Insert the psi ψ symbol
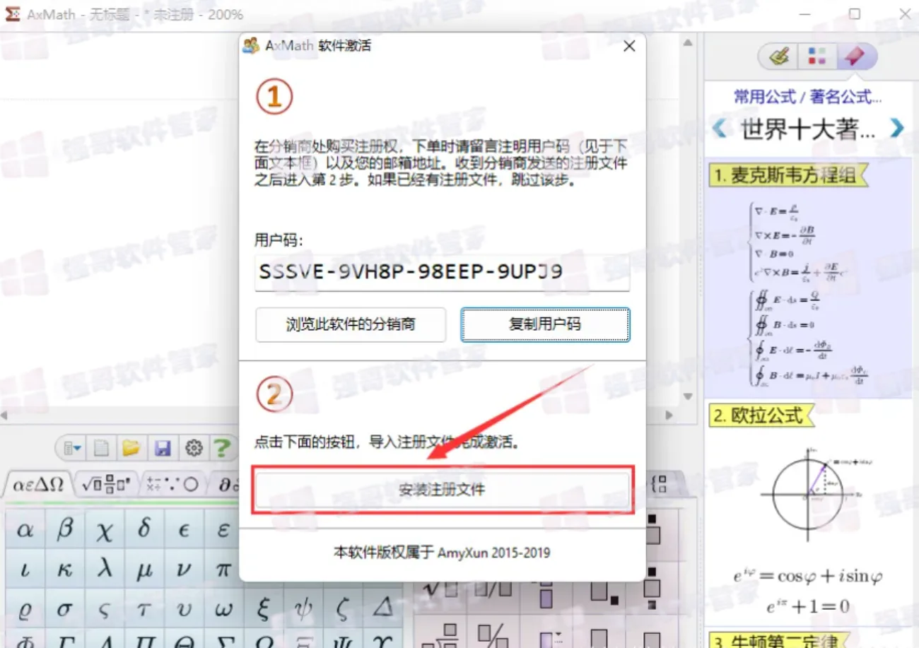This screenshot has height=648, width=919. [x=303, y=609]
